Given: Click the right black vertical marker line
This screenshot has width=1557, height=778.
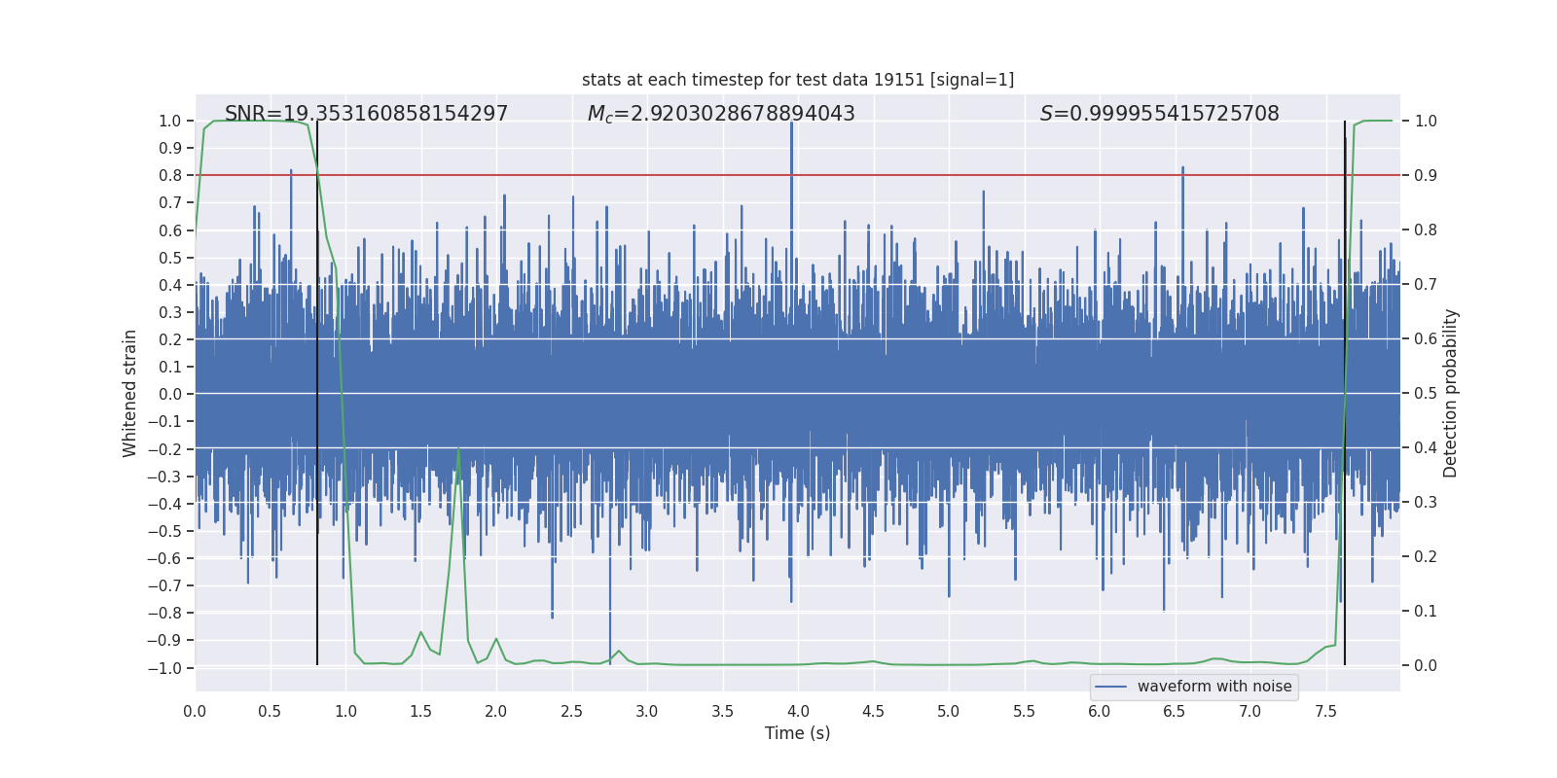Looking at the screenshot, I should pyautogui.click(x=1345, y=393).
